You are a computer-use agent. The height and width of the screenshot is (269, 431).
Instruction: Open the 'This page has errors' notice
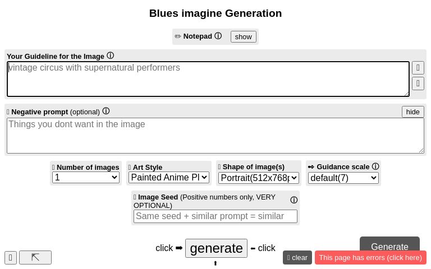[370, 257]
